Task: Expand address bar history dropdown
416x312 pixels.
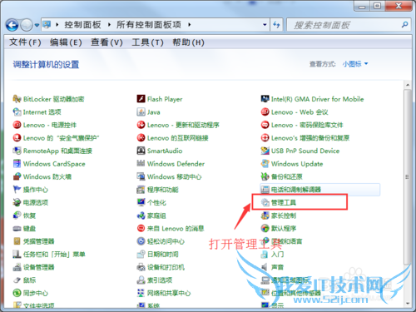Action: [x=265, y=25]
